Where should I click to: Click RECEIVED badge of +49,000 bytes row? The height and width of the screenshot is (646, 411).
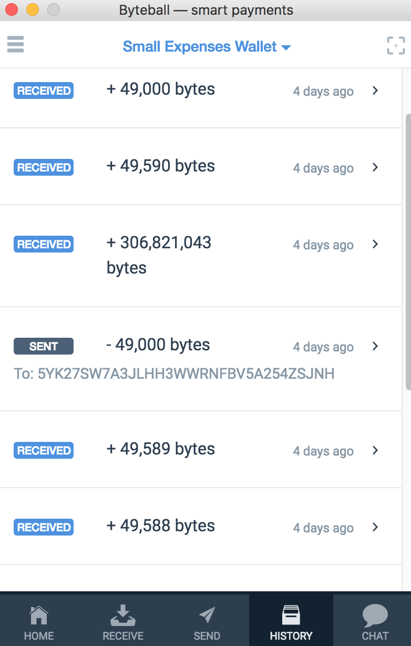[44, 90]
